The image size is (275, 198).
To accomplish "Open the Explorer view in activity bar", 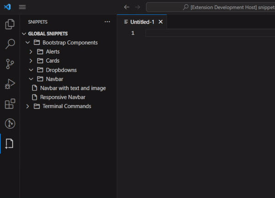I will tap(10, 24).
